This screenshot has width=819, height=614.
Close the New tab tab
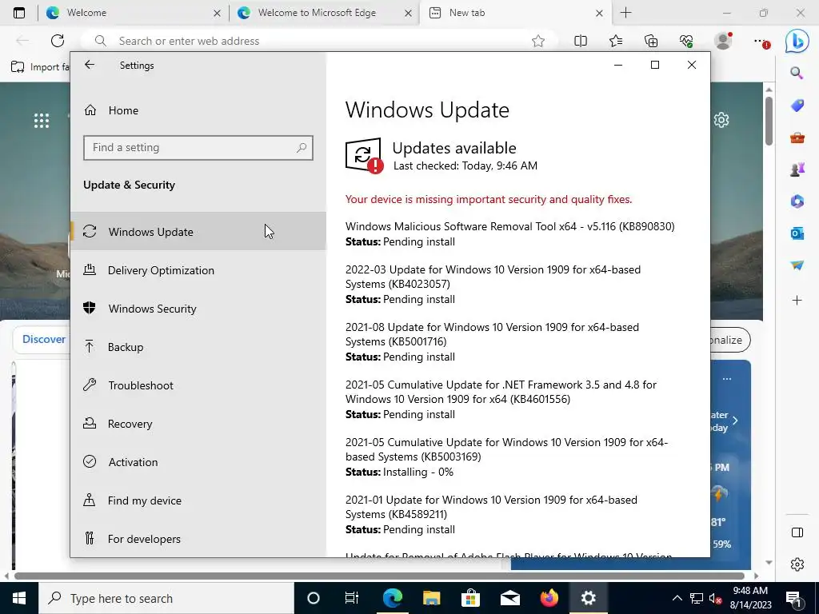coord(600,13)
